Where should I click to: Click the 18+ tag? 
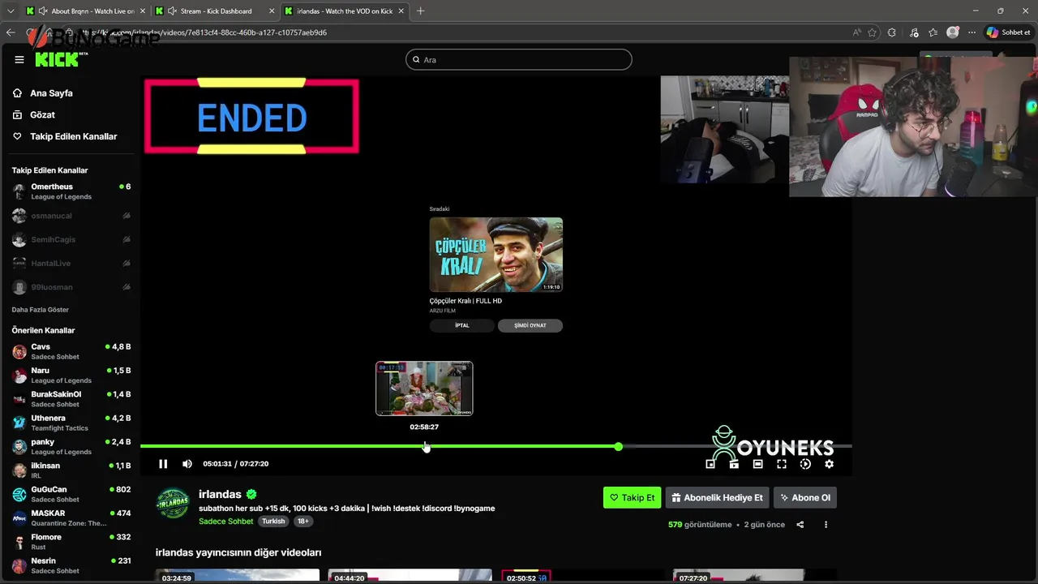(x=302, y=522)
